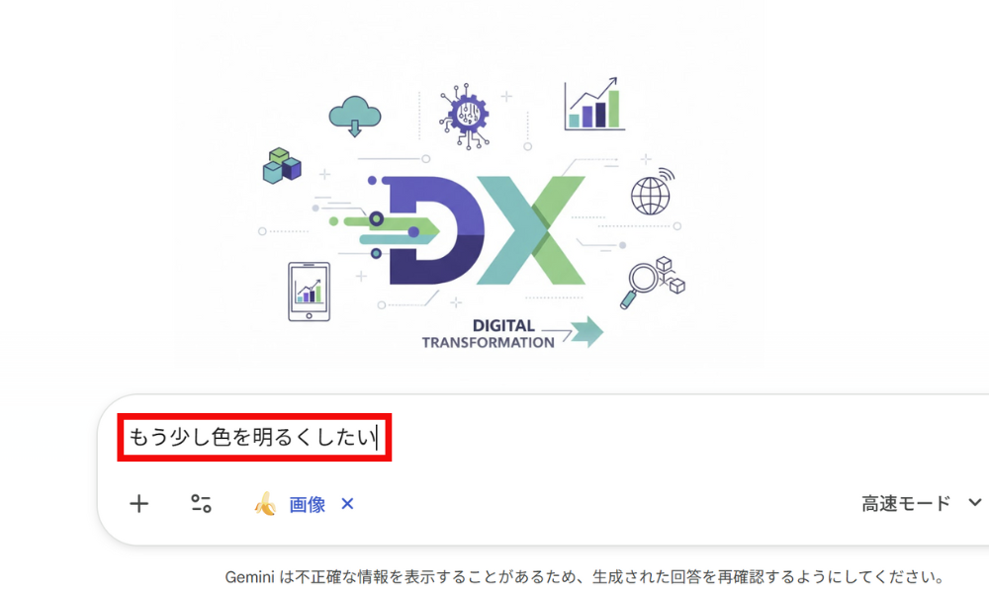
Task: Click the purple gear circuit icon
Action: click(469, 116)
